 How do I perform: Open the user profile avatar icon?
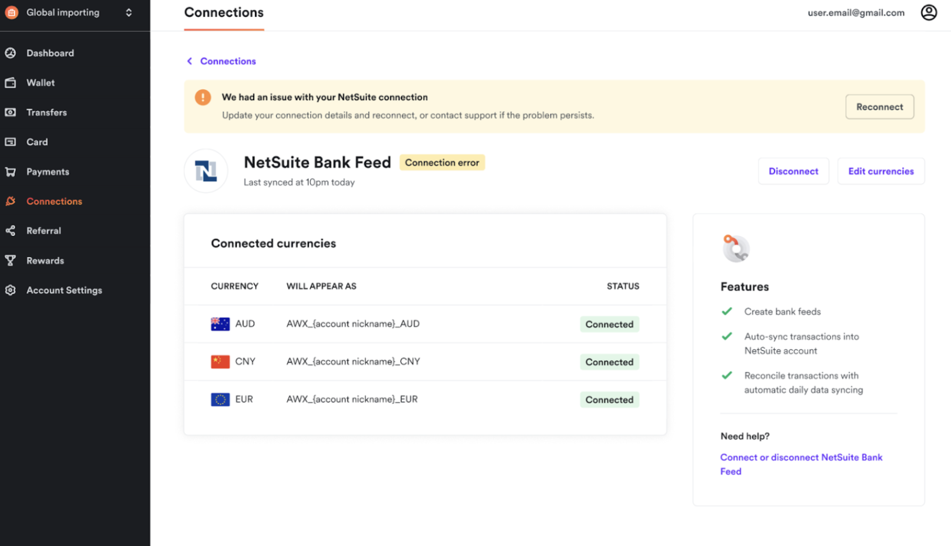(929, 12)
